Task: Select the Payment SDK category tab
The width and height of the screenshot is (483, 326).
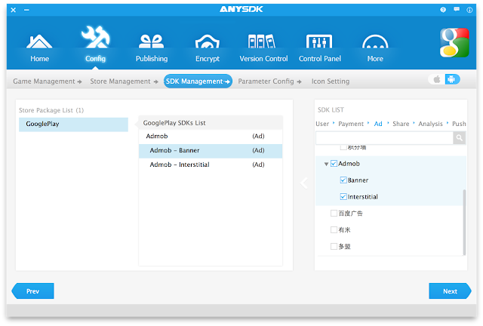Action: [x=351, y=124]
